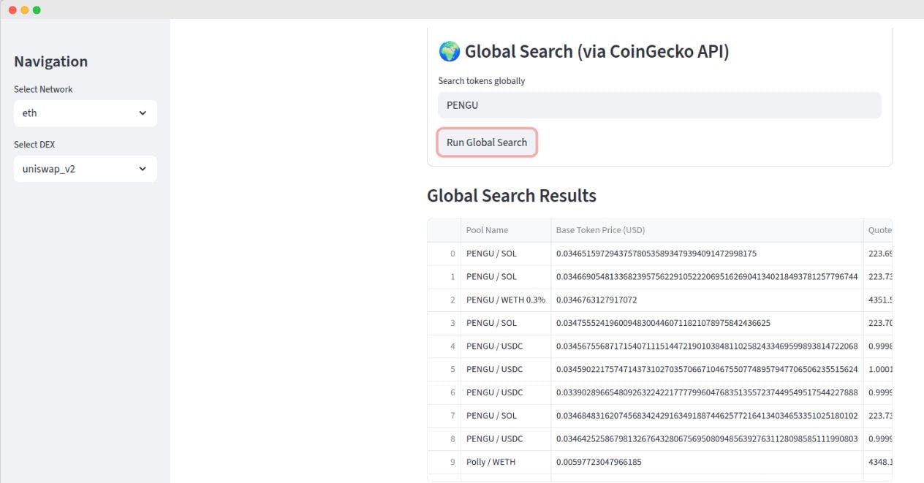
Task: Select the PENGU / WETH 0.3% pool cell
Action: pyautogui.click(x=505, y=300)
